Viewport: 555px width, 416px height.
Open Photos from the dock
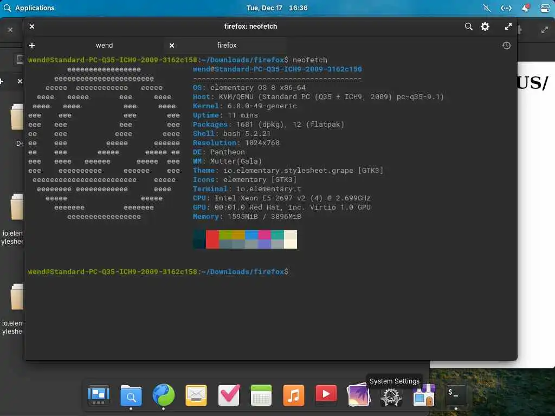pos(359,395)
